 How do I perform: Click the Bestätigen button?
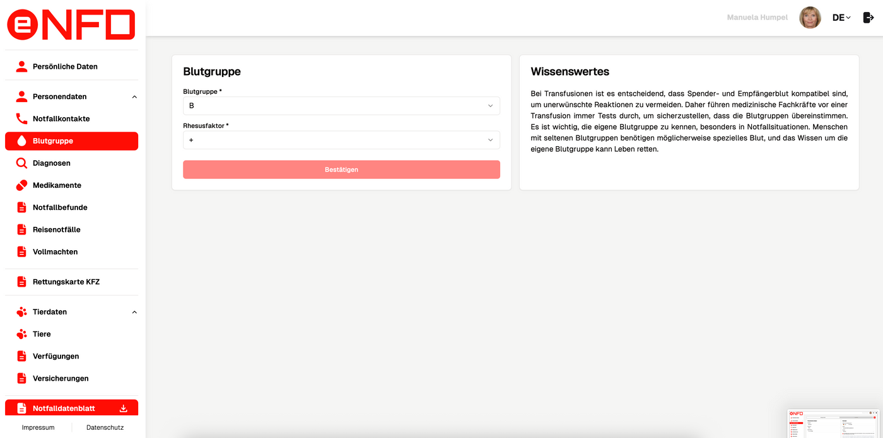point(341,170)
